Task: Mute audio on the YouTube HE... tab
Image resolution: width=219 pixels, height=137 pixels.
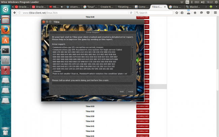Action: [x=62, y=7]
